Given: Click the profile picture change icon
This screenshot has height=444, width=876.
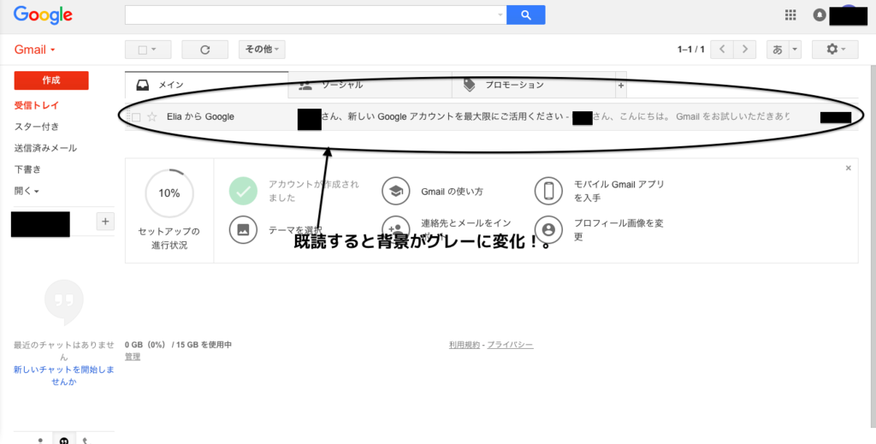Looking at the screenshot, I should click(x=548, y=229).
